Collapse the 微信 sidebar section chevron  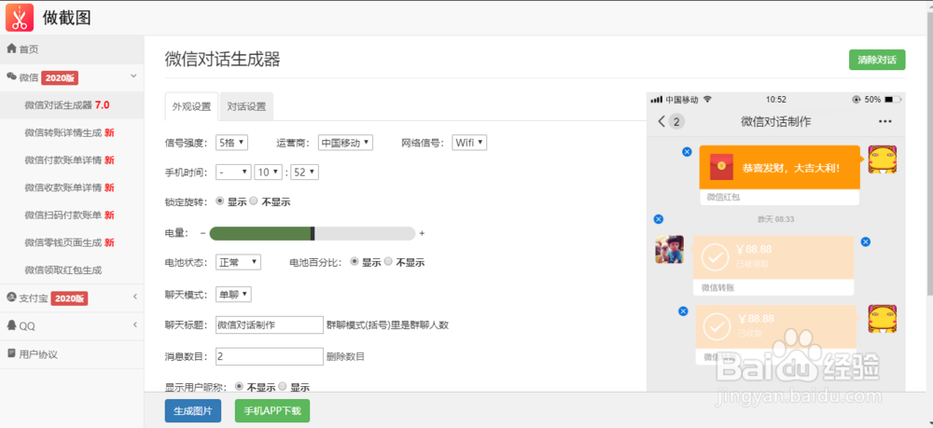click(133, 76)
